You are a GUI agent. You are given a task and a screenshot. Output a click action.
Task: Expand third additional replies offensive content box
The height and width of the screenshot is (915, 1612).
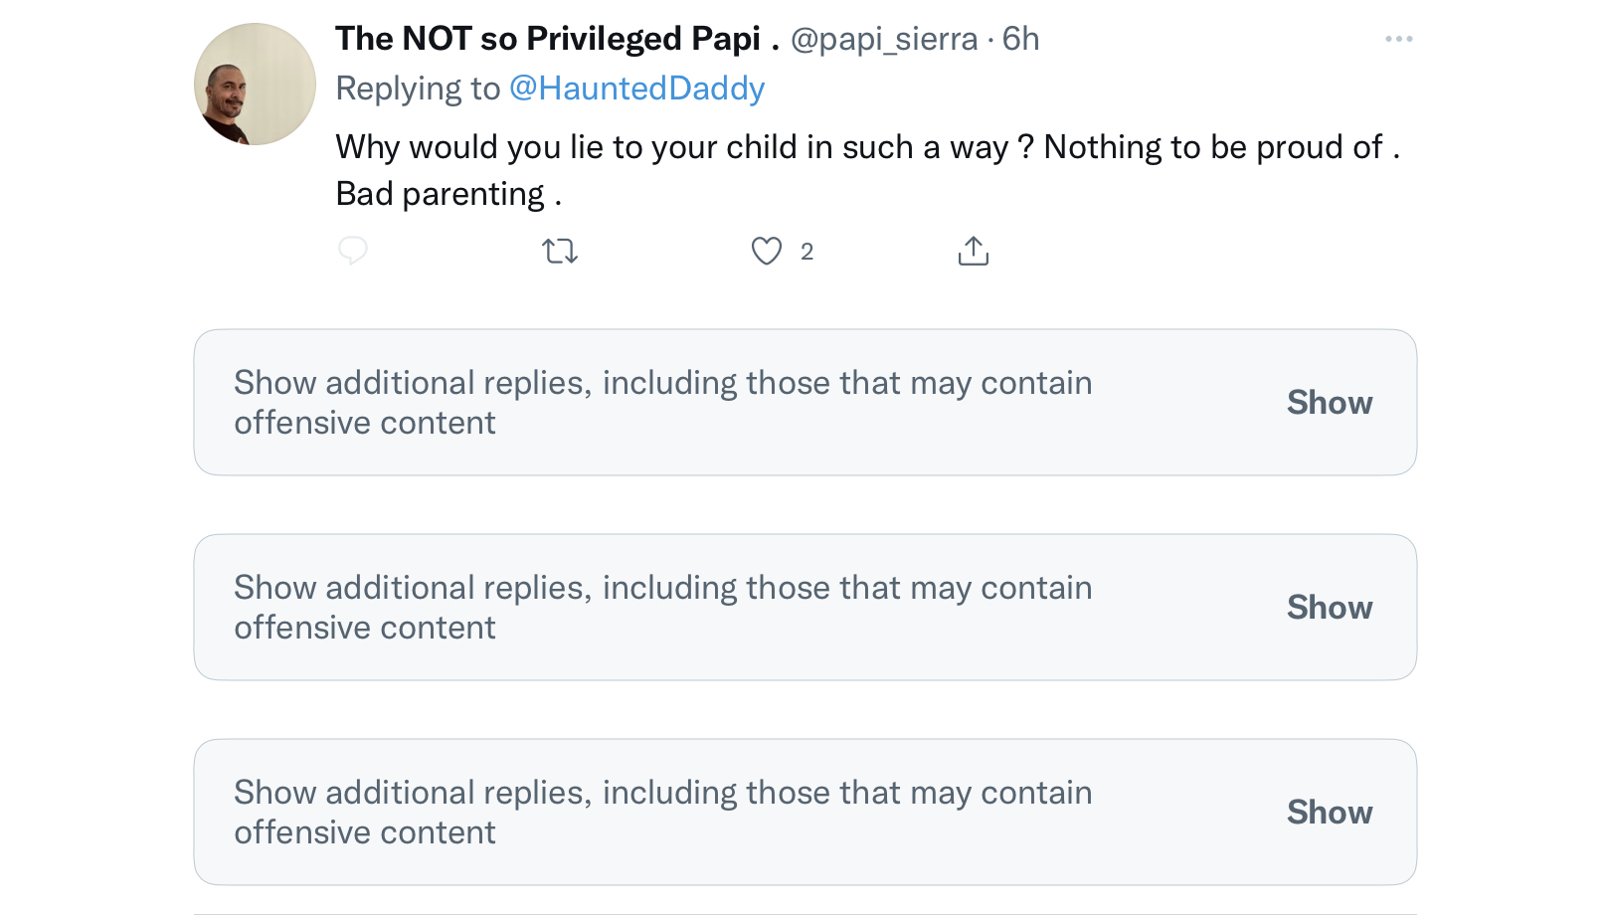click(805, 813)
